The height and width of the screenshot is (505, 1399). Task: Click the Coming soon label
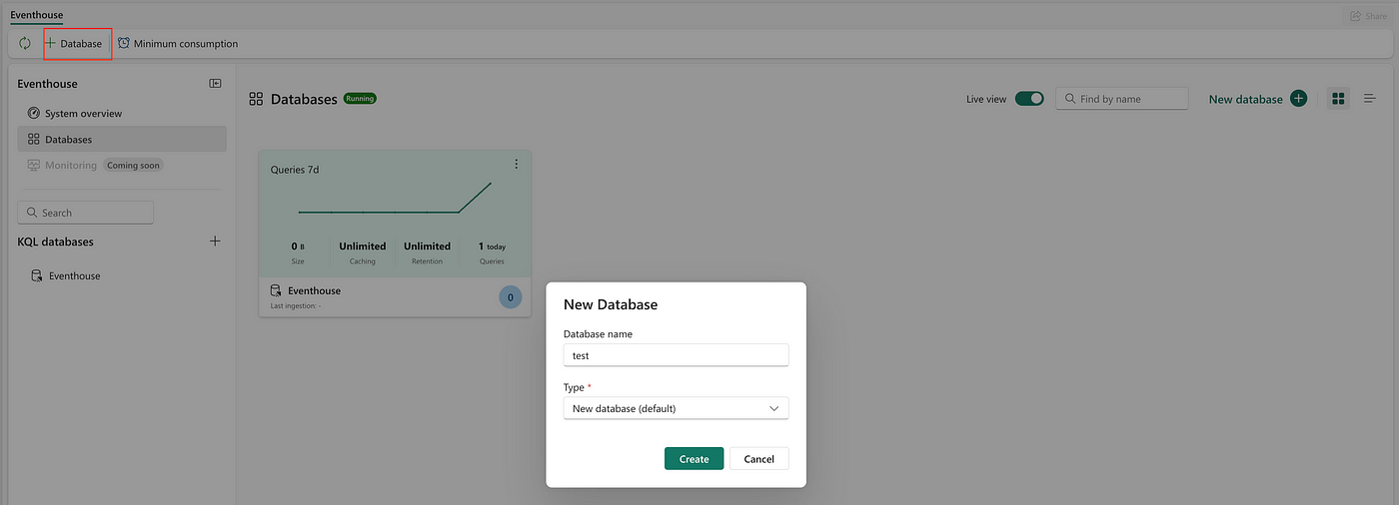[134, 165]
